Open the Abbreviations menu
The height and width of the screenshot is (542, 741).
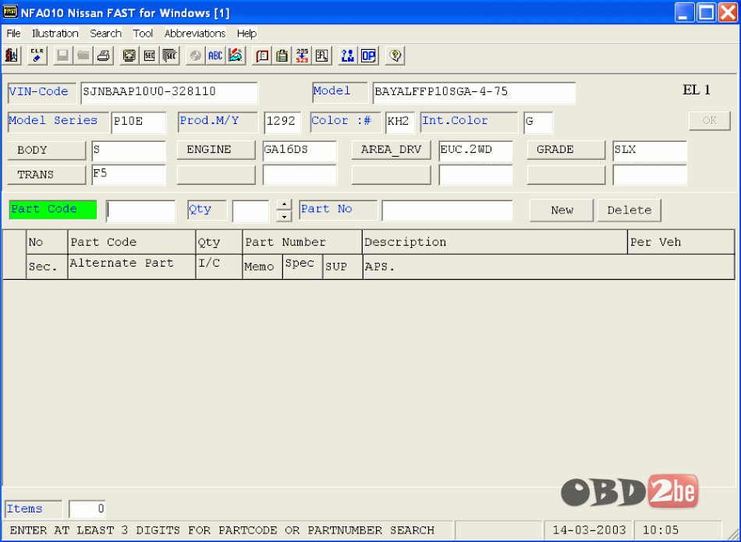(195, 34)
